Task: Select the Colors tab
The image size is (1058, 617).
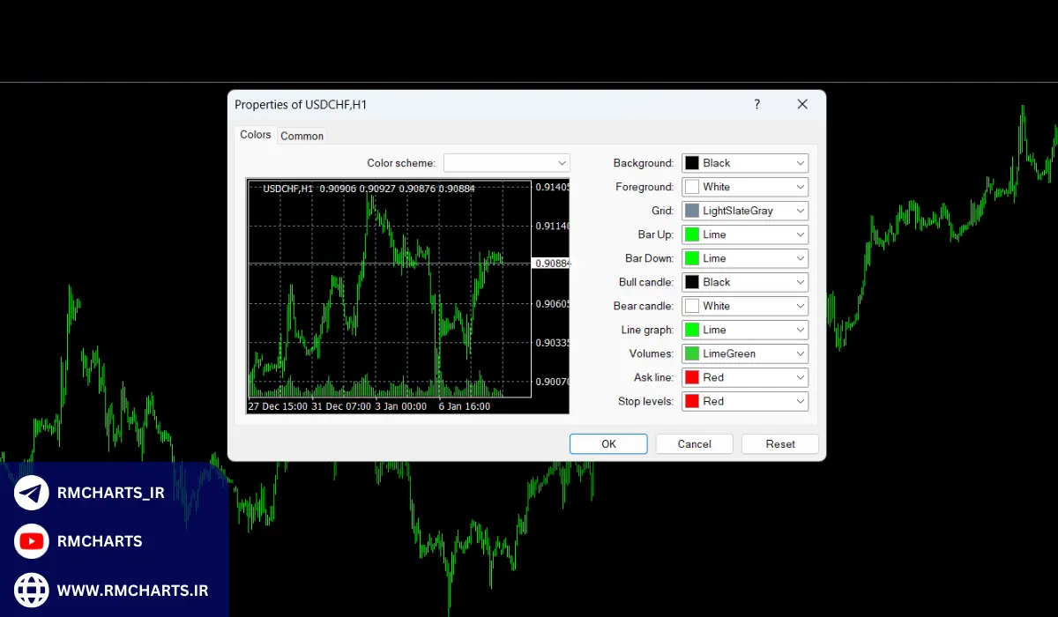Action: pyautogui.click(x=256, y=135)
